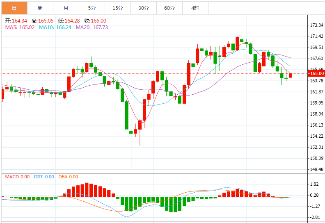325x223 pixels.
Task: Switch to the 周 weekly tab
Action: 40,8
